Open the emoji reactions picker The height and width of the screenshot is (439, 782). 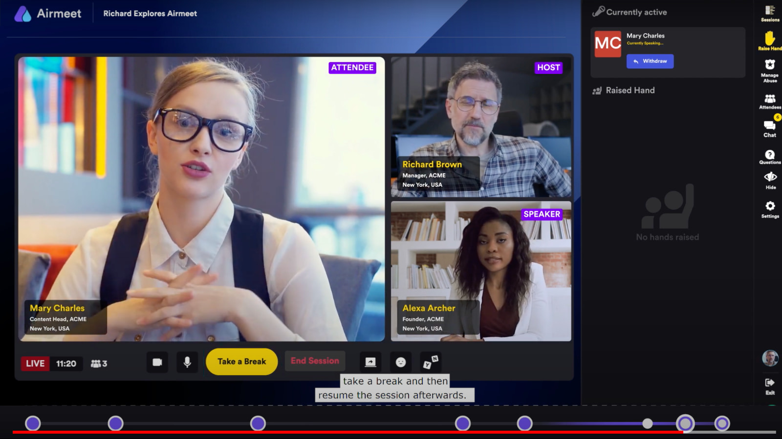[x=401, y=362]
